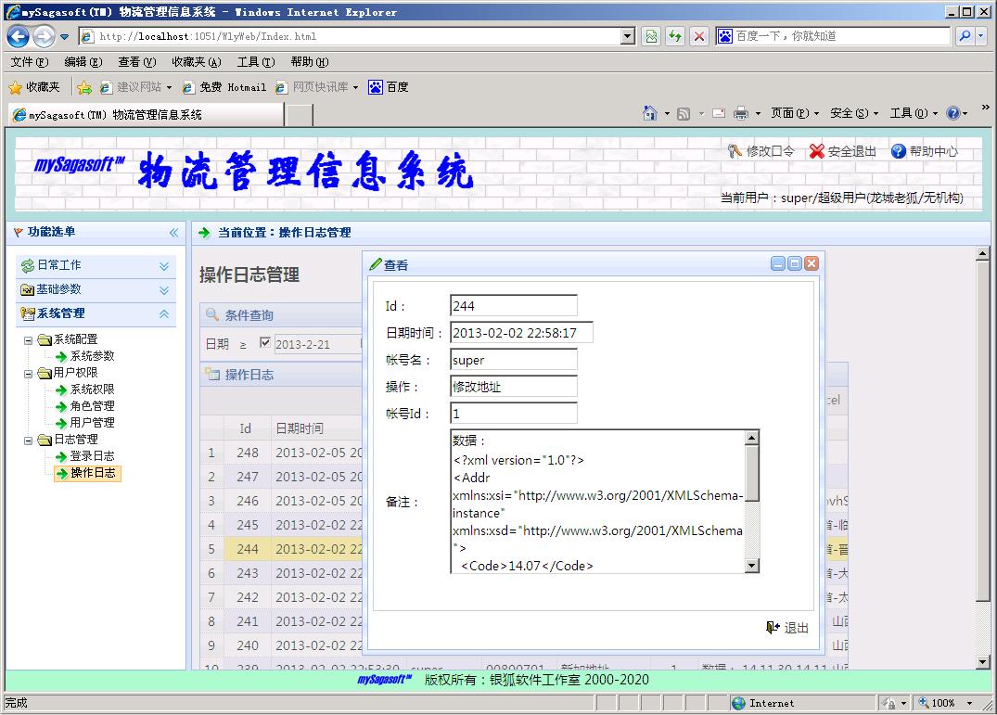Click the browser Back arrow button
Image resolution: width=997 pixels, height=715 pixels.
point(18,37)
